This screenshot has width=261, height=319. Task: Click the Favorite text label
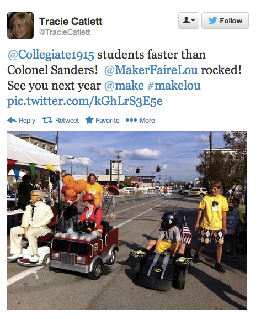pyautogui.click(x=107, y=120)
